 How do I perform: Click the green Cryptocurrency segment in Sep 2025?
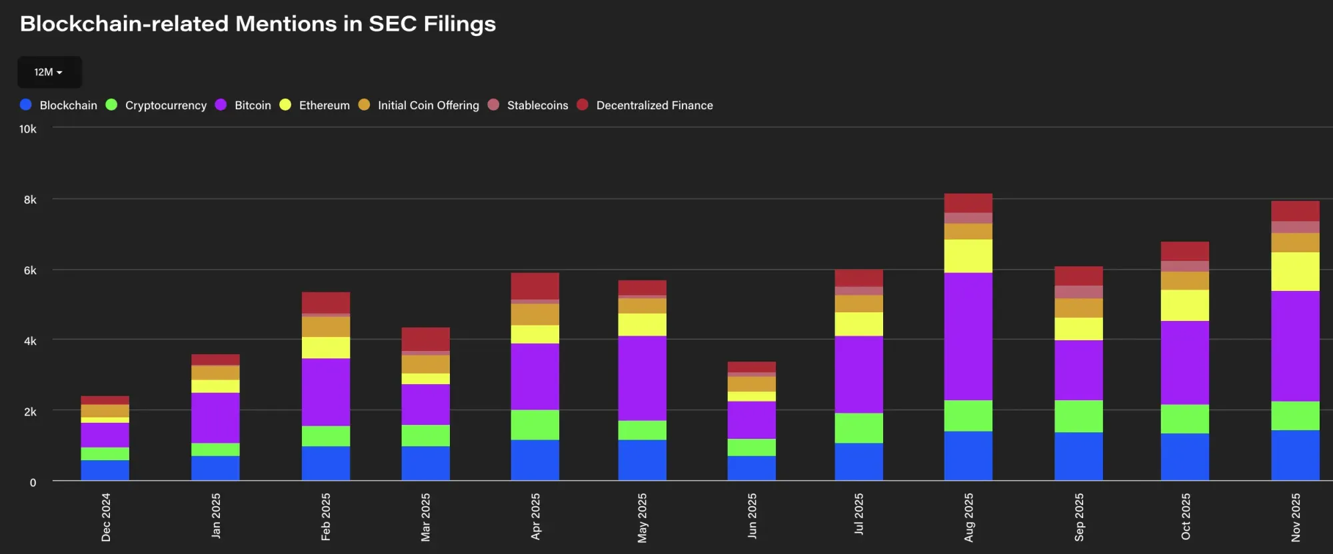tap(1078, 416)
